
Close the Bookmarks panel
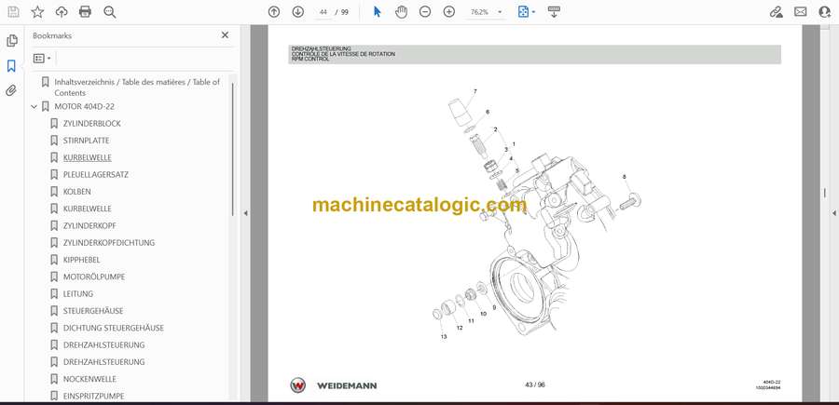tap(225, 35)
